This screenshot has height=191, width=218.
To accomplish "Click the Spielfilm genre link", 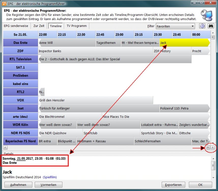I will [x=50, y=177].
